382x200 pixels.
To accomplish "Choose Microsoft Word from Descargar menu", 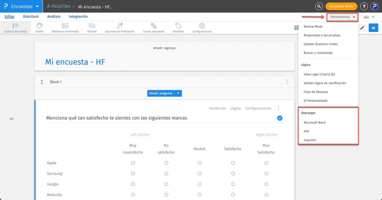I will 314,122.
